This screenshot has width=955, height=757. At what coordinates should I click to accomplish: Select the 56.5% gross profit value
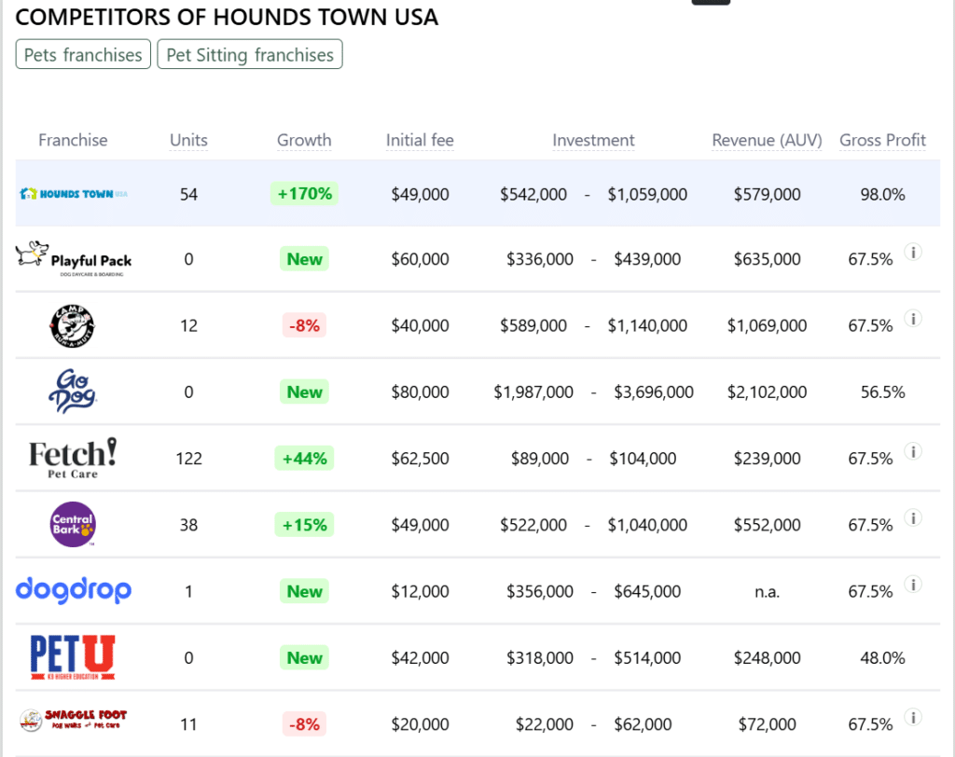click(x=882, y=392)
